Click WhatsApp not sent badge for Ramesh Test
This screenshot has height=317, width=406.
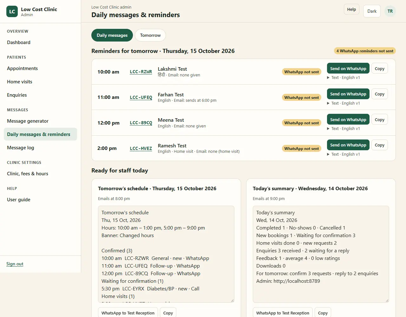point(302,149)
